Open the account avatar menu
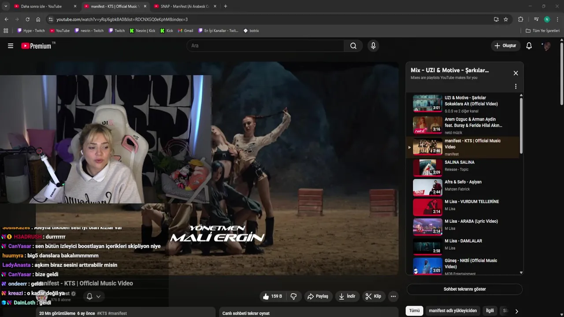 point(546,46)
